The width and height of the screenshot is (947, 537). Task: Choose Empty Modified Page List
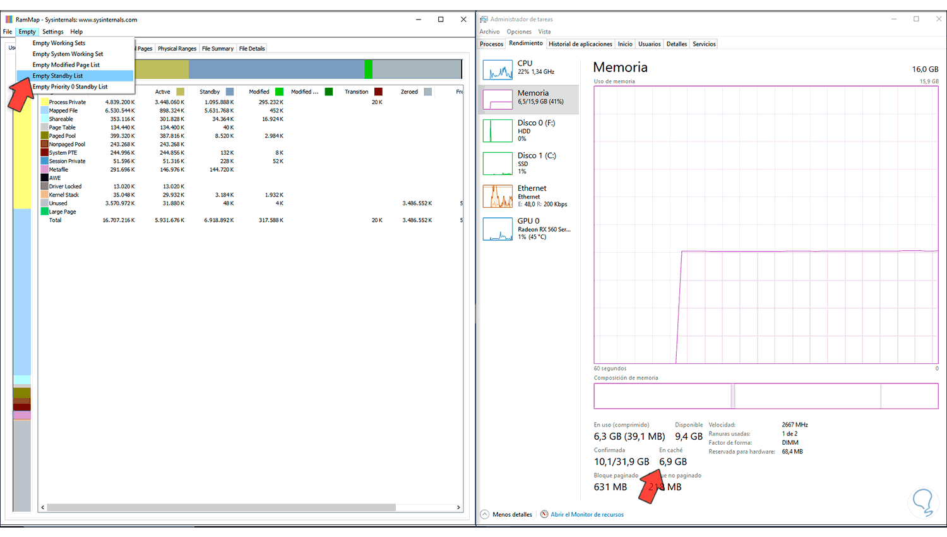click(75, 64)
